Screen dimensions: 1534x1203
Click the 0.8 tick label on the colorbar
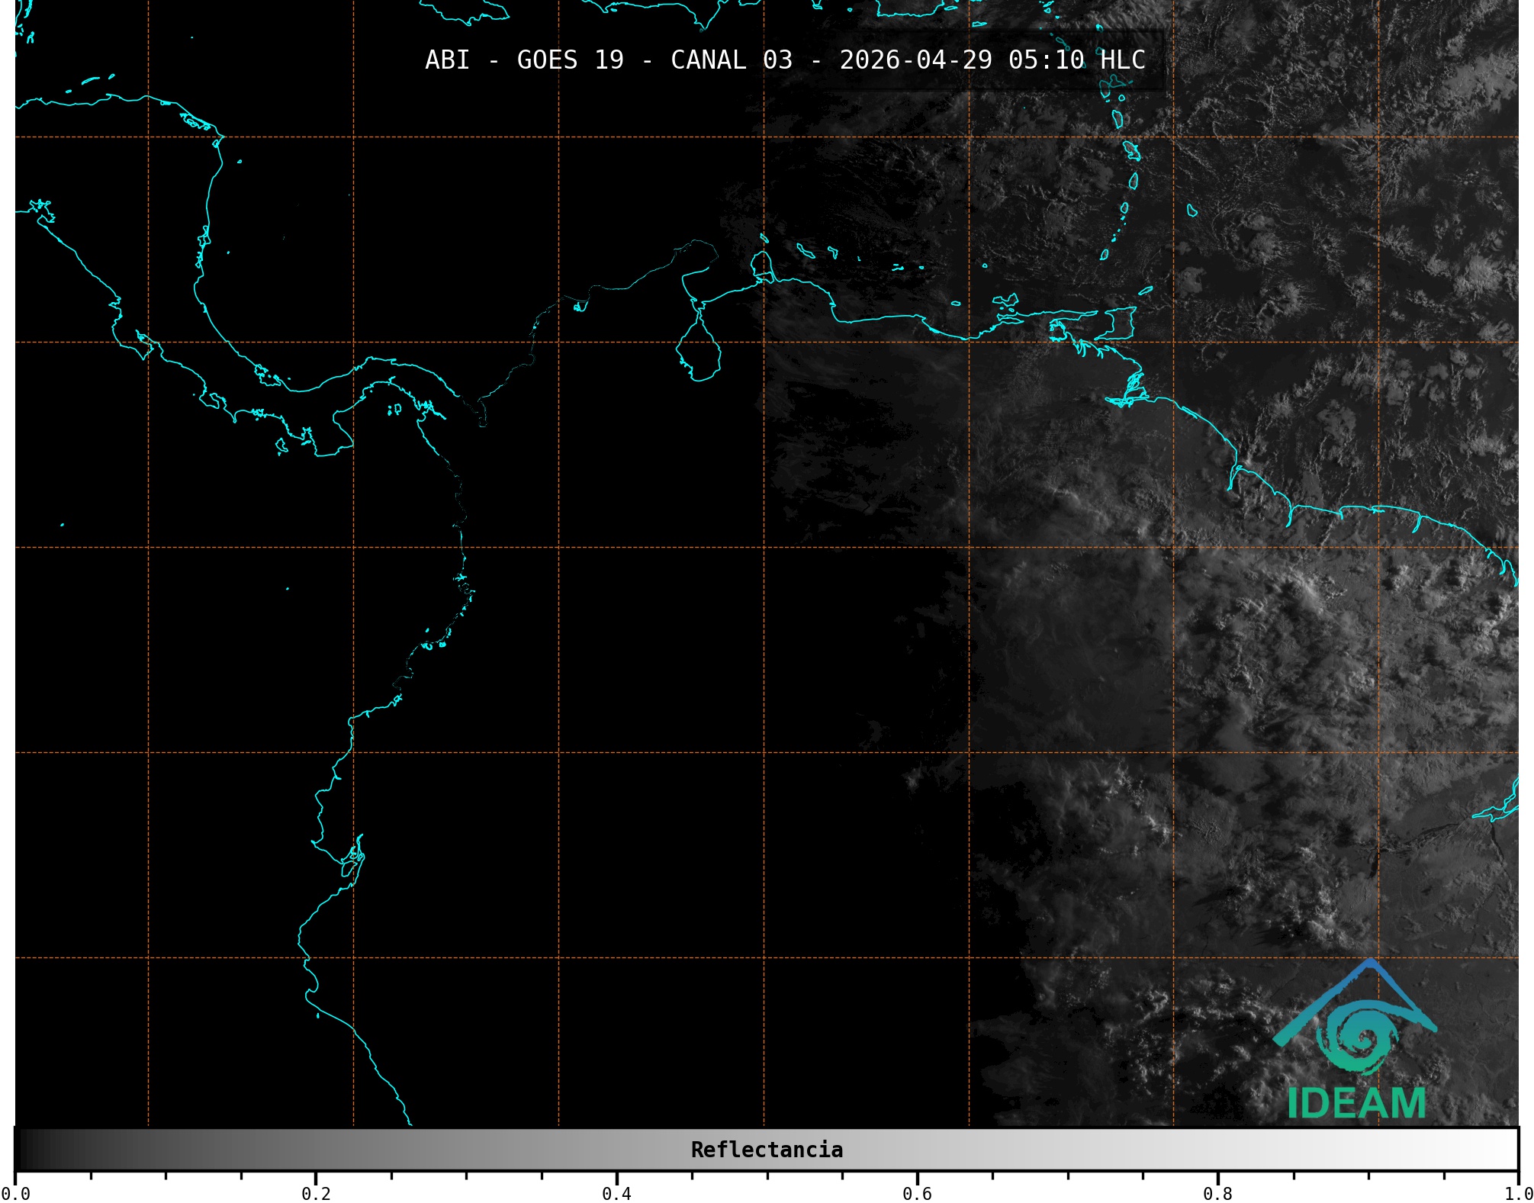point(1217,1193)
